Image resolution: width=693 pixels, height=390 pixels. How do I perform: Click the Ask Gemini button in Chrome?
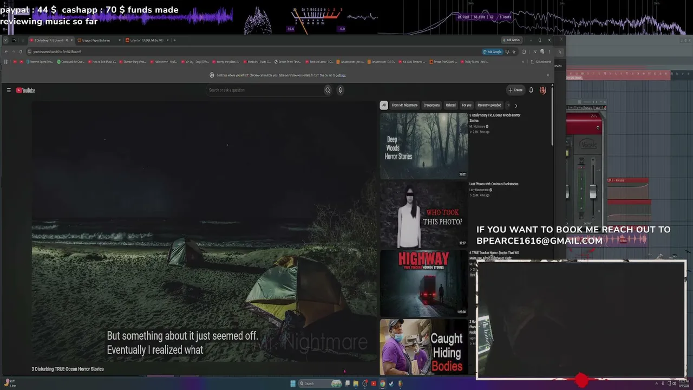click(511, 40)
